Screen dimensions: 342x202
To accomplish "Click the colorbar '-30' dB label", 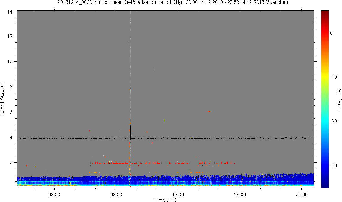I will click(333, 166).
